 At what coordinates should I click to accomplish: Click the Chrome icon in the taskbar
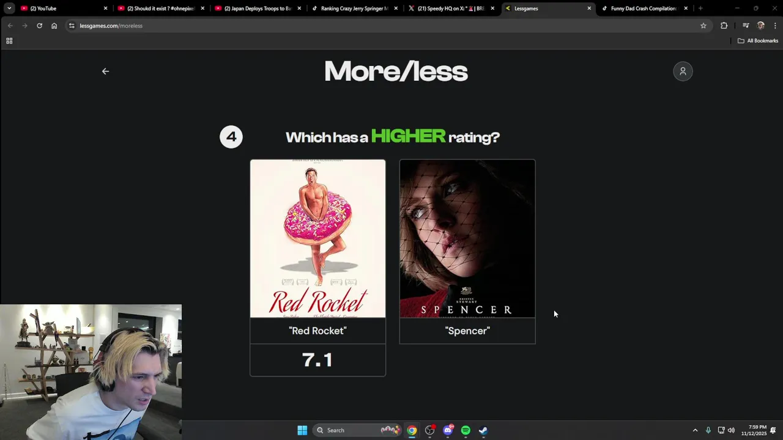point(412,430)
